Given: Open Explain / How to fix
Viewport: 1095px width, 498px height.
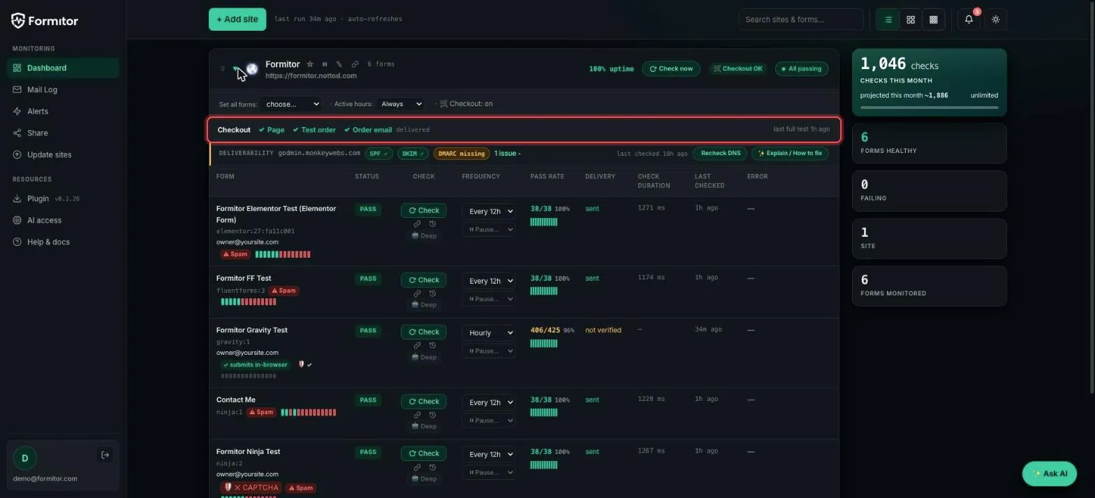Looking at the screenshot, I should [790, 154].
